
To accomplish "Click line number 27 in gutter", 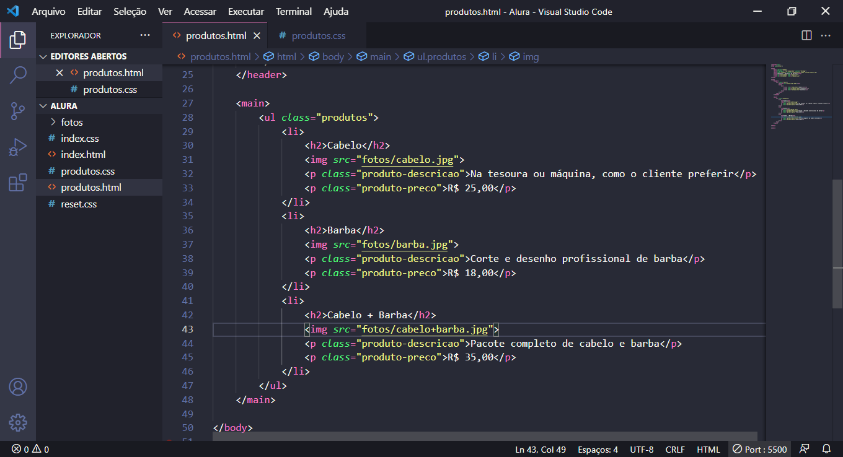I will (x=187, y=103).
